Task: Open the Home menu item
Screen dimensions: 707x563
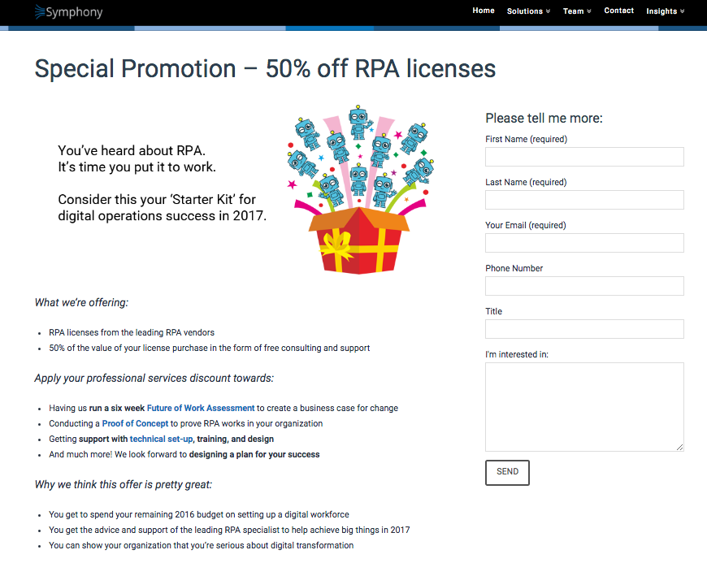Action: [x=484, y=11]
